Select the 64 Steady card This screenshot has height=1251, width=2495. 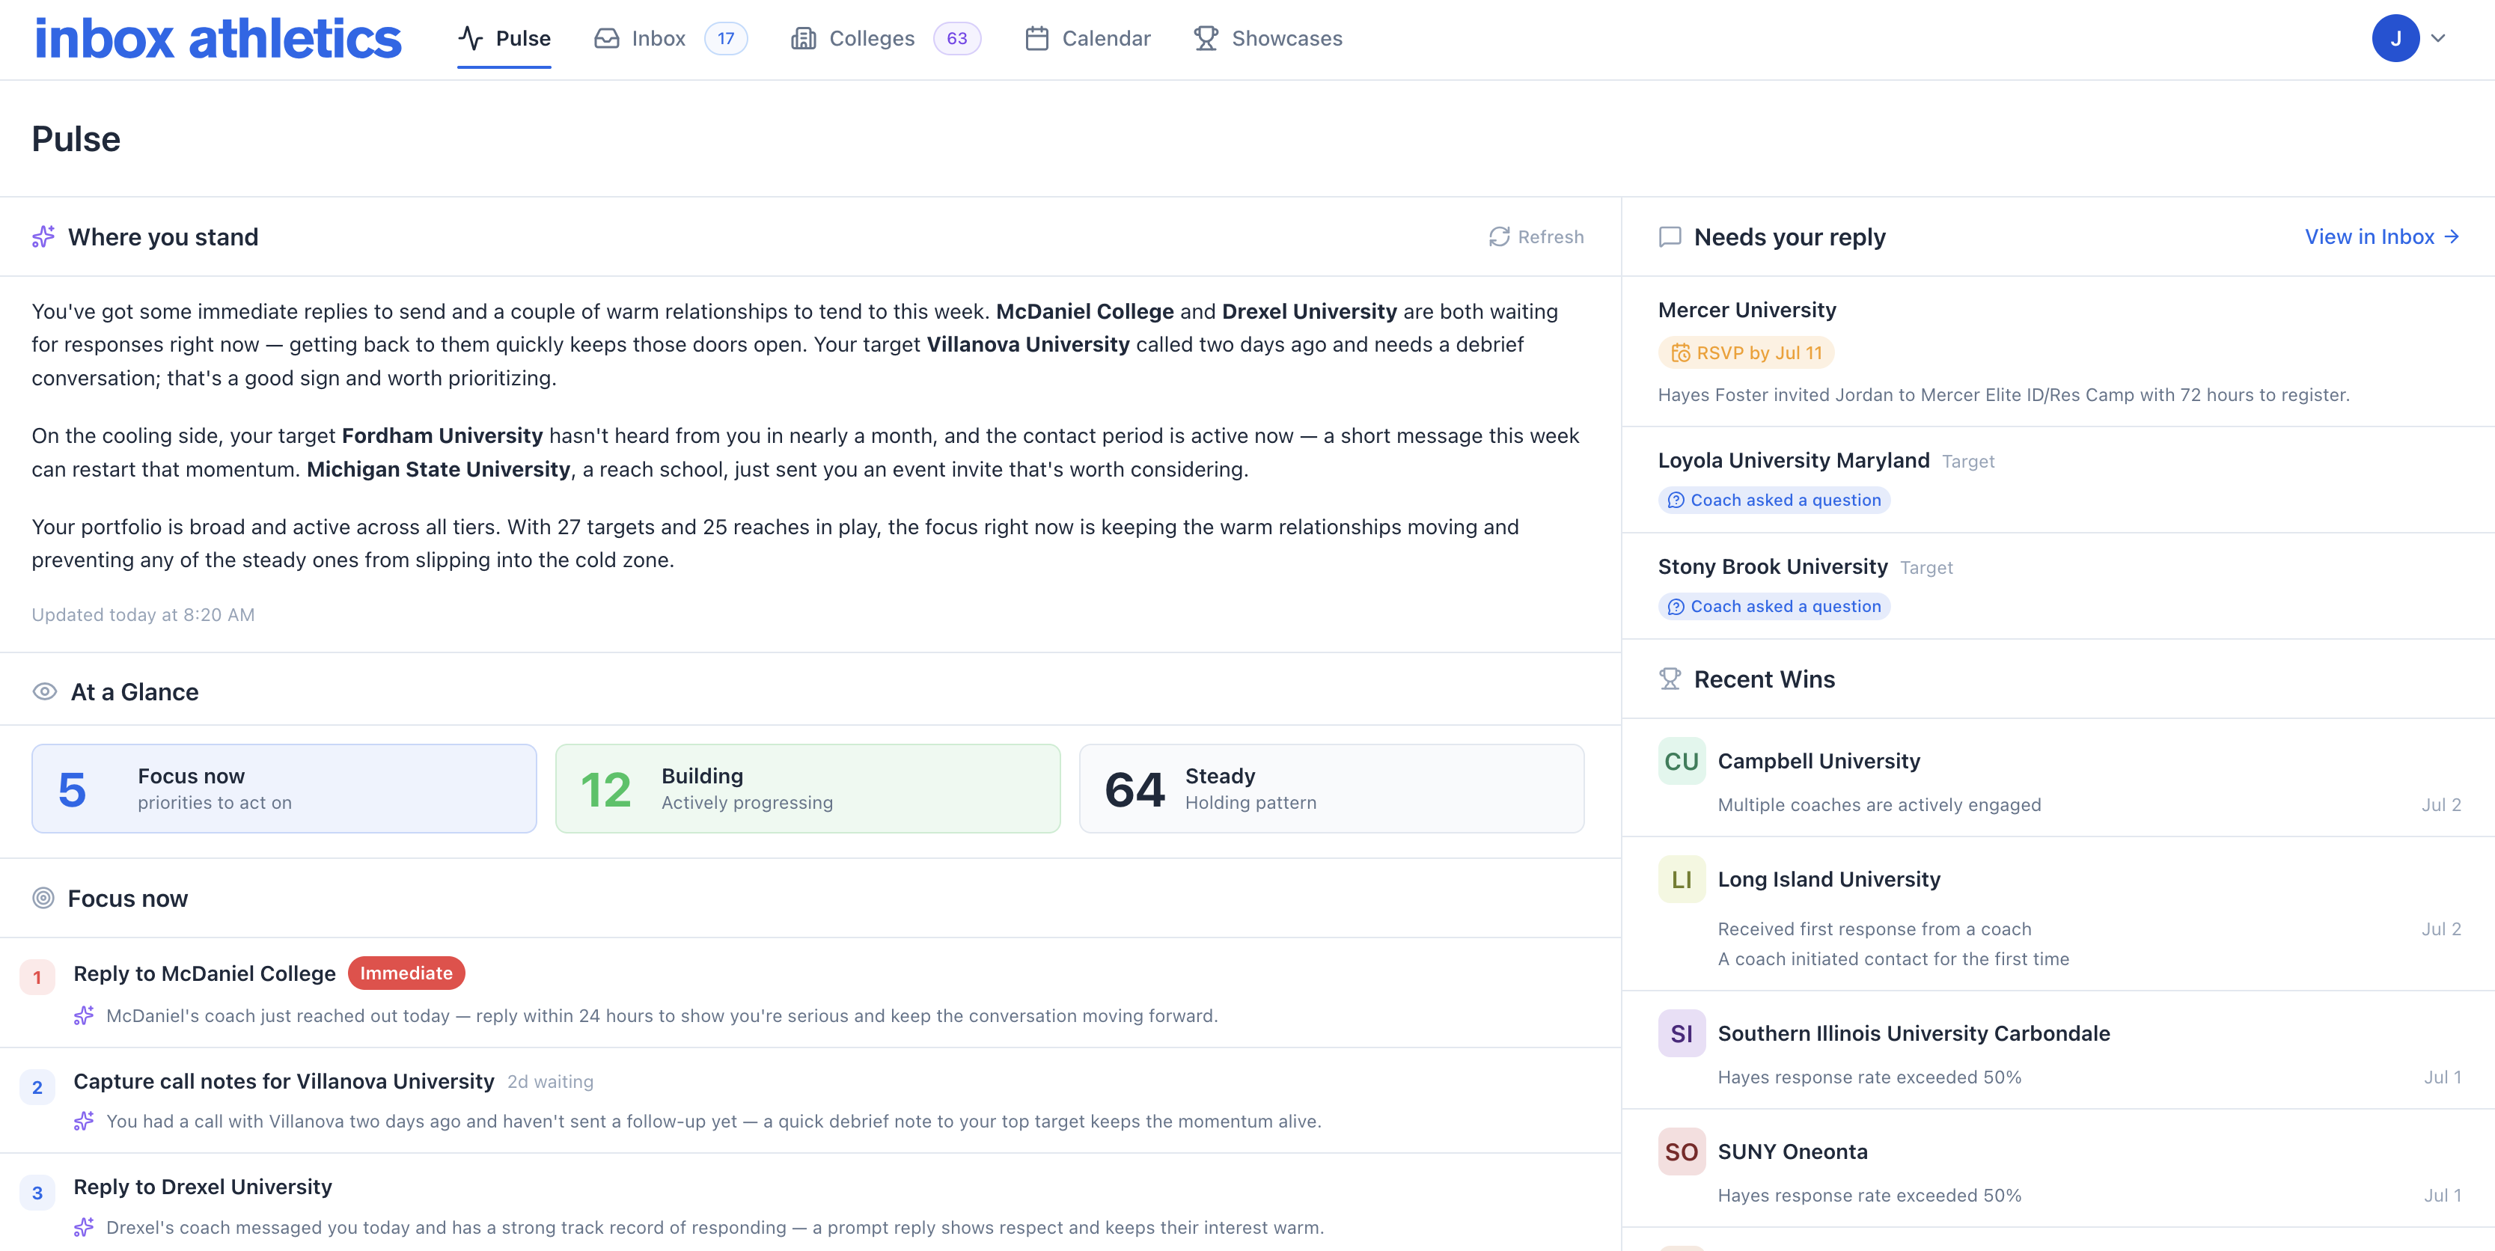coord(1332,788)
